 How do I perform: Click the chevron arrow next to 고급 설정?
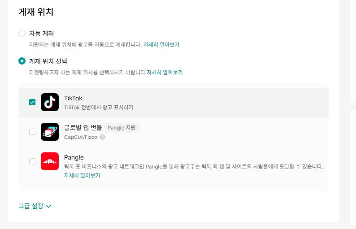click(49, 206)
